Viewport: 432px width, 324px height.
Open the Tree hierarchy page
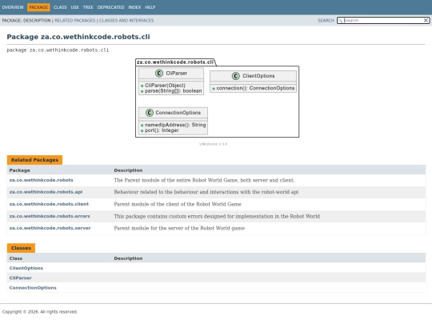[88, 7]
